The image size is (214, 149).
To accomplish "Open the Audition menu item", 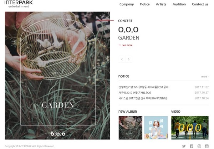I will coord(179,4).
